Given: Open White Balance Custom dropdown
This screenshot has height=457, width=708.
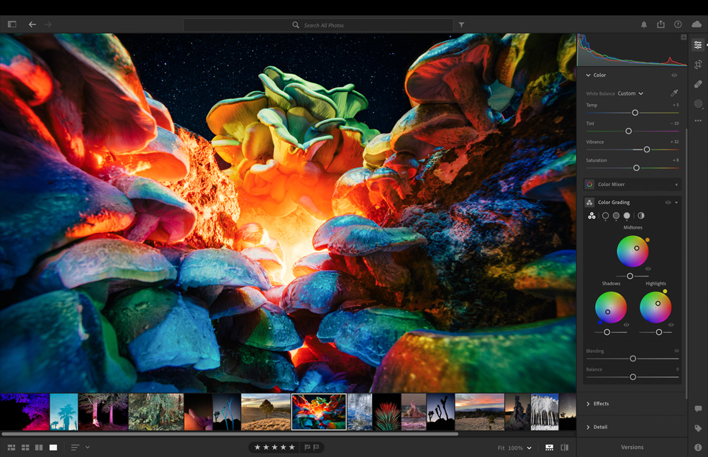Looking at the screenshot, I should coord(630,93).
